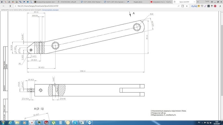Click the 'R10' radius label
The width and height of the screenshot is (223, 125).
pos(151,14)
